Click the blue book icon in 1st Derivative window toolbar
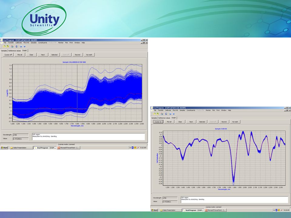 (x=166, y=114)
